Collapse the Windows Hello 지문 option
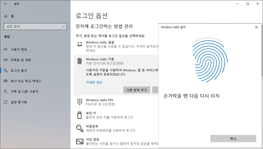Viewport: 263px width, 149px height. [x=116, y=61]
